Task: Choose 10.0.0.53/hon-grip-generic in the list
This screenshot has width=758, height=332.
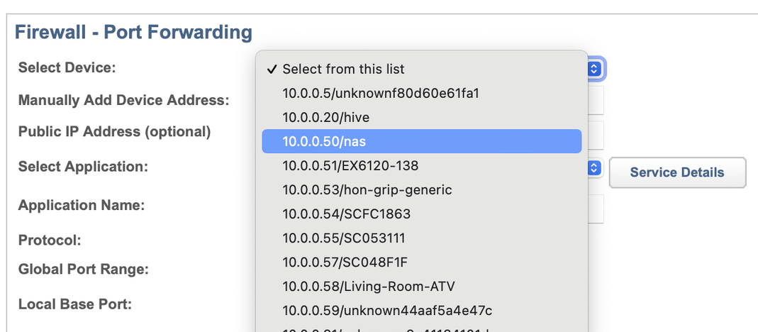Action: point(421,189)
